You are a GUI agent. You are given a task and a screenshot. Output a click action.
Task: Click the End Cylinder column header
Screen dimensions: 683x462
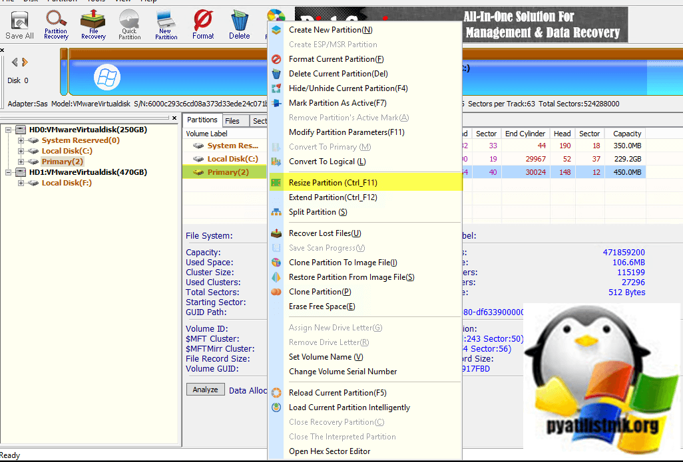point(525,134)
